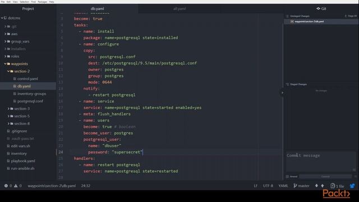Open the inventory file at root
The image size is (359, 202).
click(x=19, y=153)
